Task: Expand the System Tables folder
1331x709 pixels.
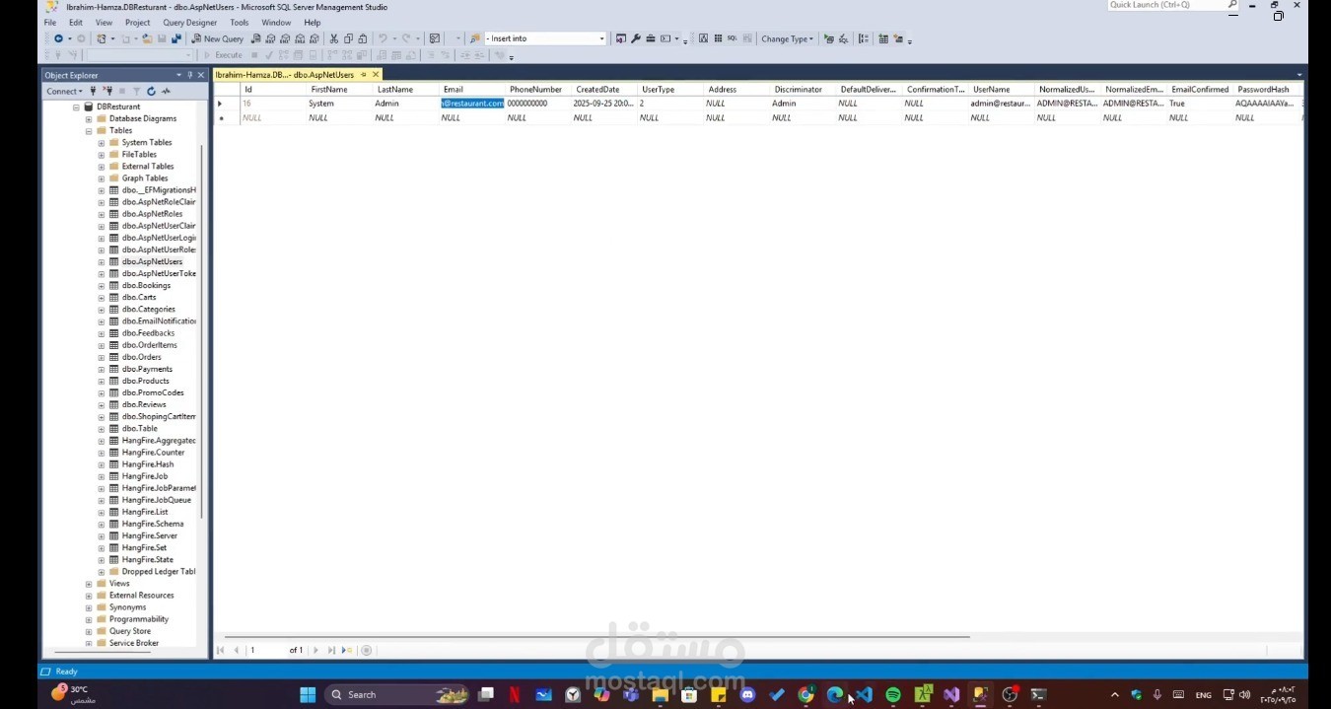Action: coord(102,142)
